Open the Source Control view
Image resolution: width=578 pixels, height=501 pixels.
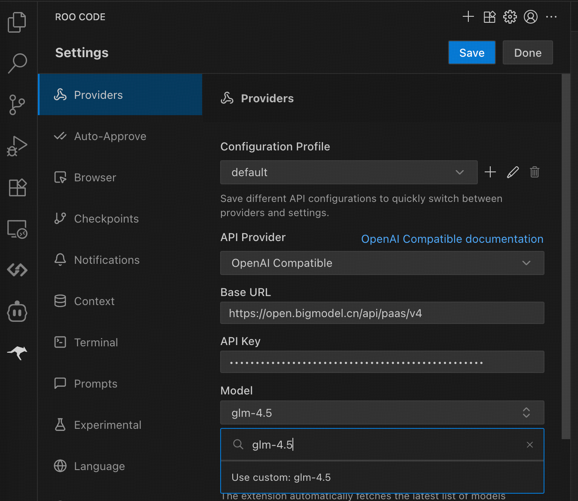17,105
